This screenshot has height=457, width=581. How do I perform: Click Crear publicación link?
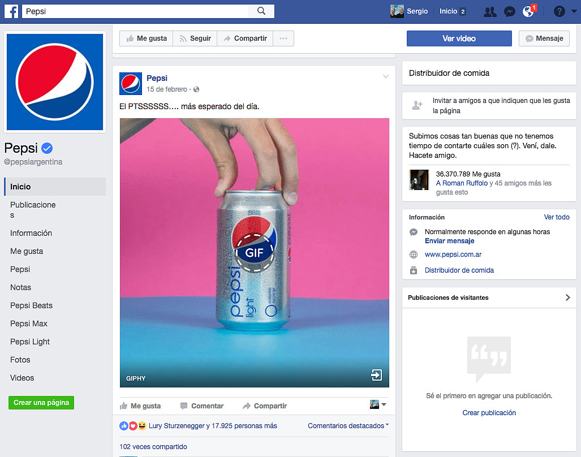coord(489,412)
